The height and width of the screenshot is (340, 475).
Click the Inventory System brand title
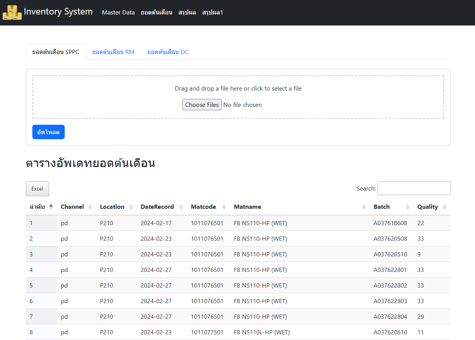(x=58, y=12)
